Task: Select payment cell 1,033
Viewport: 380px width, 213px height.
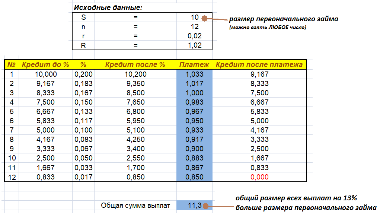Action: [194, 74]
